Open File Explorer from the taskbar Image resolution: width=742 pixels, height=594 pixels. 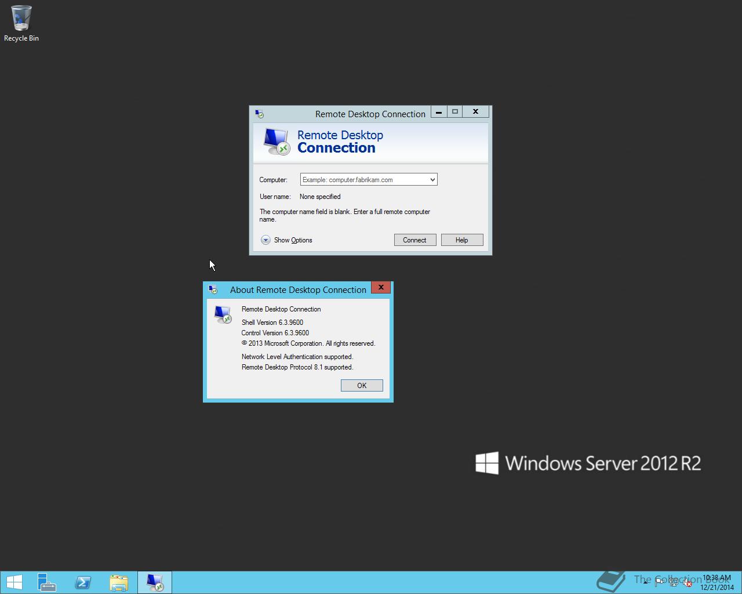click(x=119, y=582)
